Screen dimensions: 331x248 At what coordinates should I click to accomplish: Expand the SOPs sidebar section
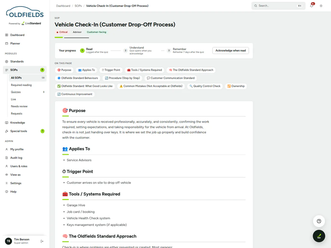pyautogui.click(x=25, y=70)
